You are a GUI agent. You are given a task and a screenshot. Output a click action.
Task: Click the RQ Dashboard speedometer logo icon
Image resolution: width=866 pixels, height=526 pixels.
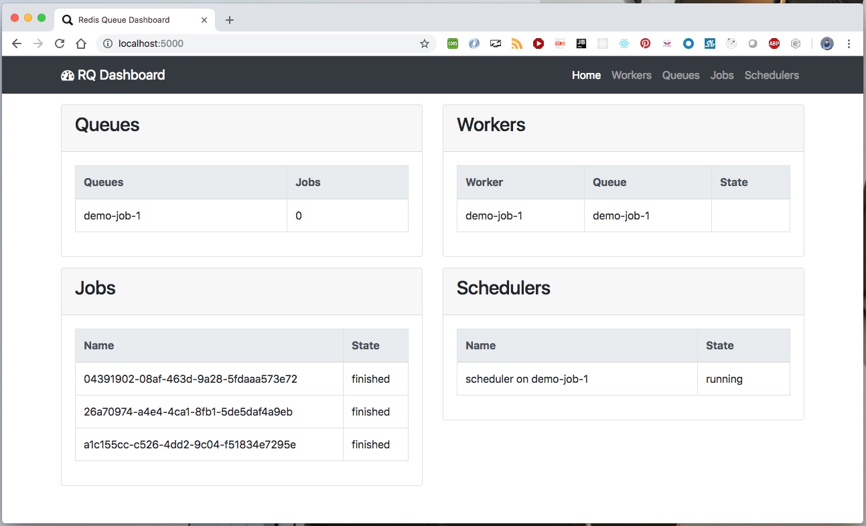(67, 76)
